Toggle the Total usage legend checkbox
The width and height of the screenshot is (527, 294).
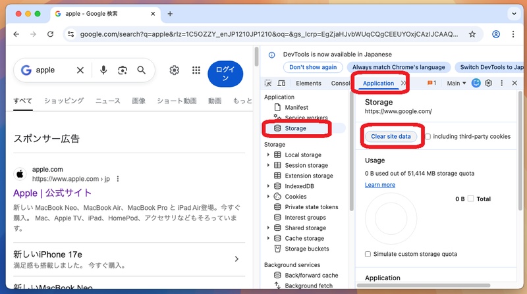pos(470,199)
